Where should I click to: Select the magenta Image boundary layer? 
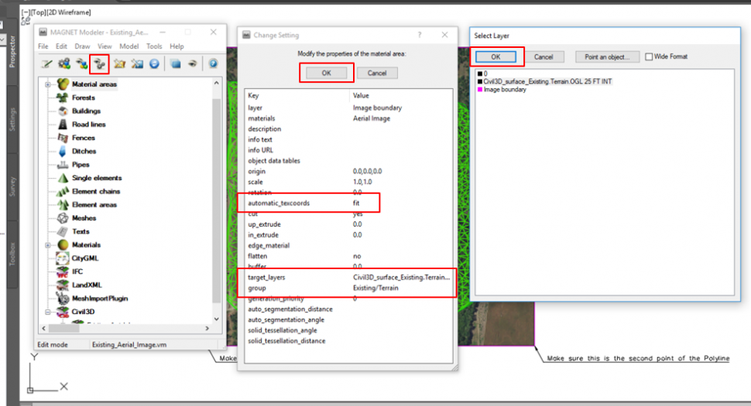click(x=504, y=90)
